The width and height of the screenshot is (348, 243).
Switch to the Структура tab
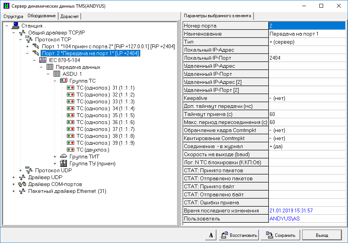pos(13,16)
